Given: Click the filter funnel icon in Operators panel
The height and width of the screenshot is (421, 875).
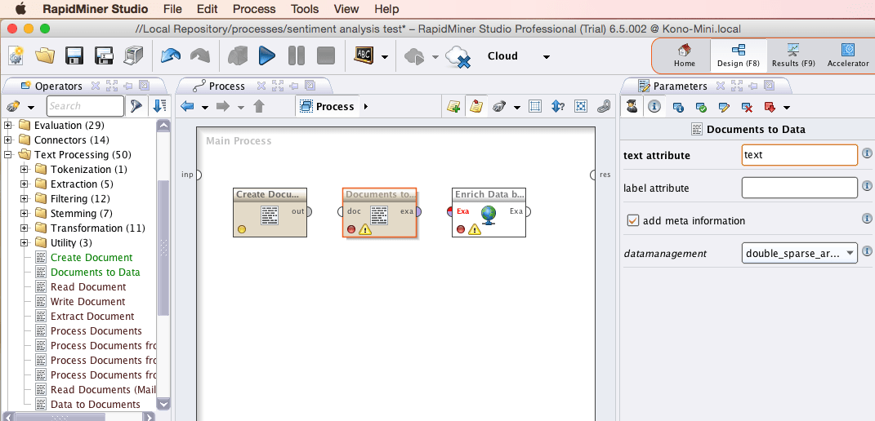Looking at the screenshot, I should tap(136, 106).
